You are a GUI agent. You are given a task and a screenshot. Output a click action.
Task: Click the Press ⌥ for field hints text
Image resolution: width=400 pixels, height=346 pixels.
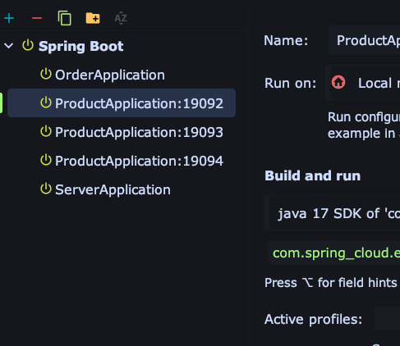point(331,282)
